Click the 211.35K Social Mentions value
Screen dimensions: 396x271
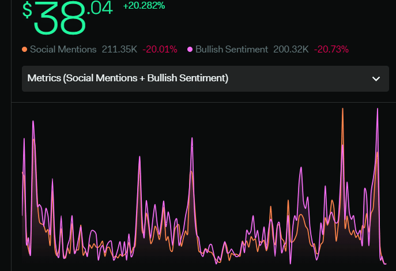click(x=118, y=50)
